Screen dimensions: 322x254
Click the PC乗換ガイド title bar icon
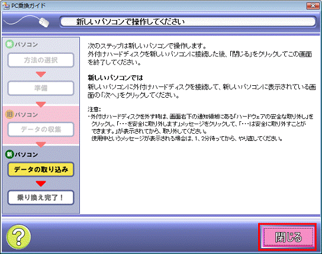tap(6, 6)
